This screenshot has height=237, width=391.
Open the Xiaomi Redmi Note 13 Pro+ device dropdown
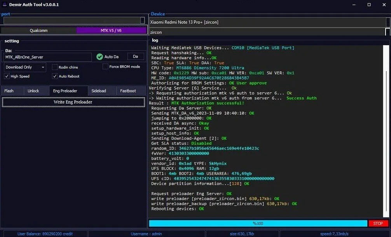click(x=388, y=22)
